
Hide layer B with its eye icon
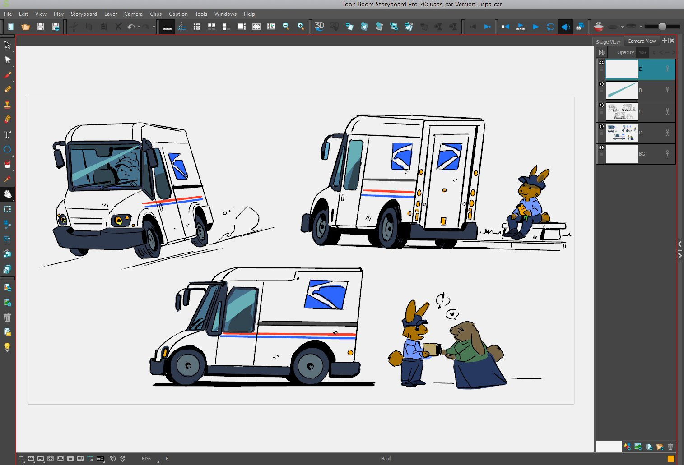(601, 84)
